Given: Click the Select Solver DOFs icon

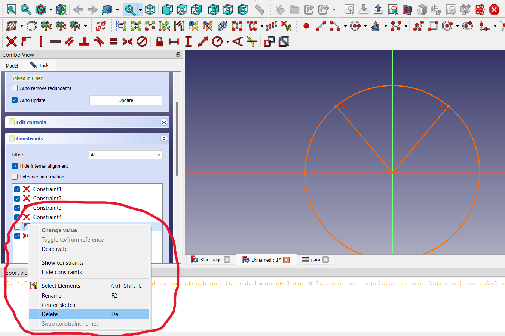Looking at the screenshot, I should (x=121, y=26).
